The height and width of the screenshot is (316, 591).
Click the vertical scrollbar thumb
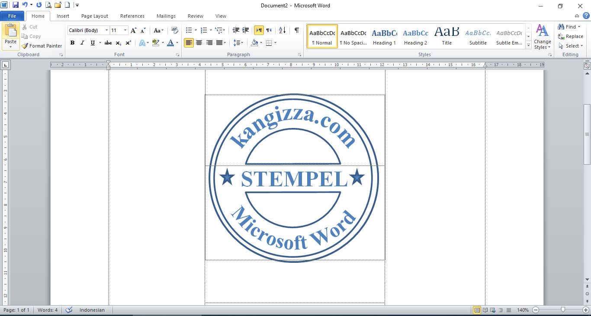tap(587, 134)
